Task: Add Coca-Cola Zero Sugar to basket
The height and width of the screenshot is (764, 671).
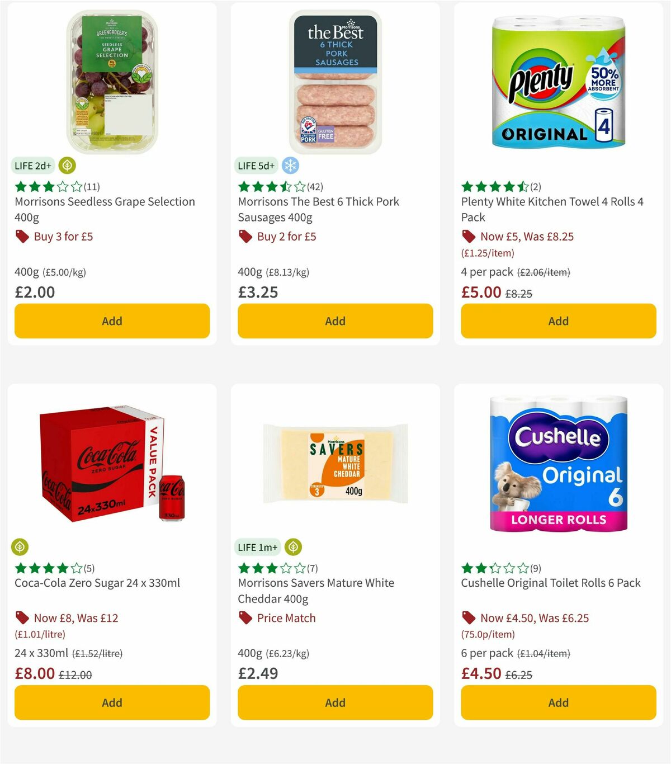Action: pos(112,702)
